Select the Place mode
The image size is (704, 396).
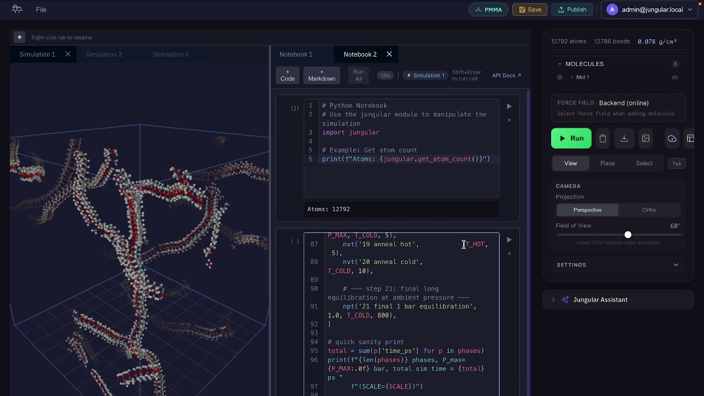click(x=608, y=163)
